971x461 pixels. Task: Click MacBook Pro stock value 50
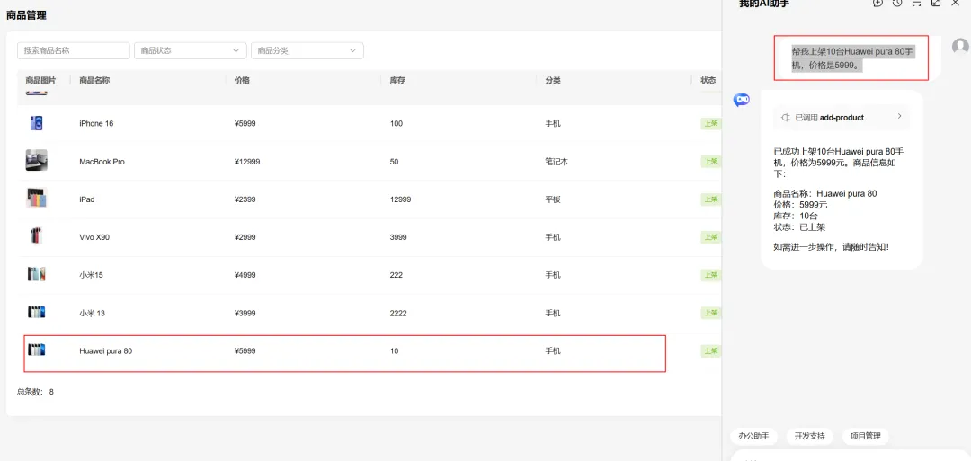[x=395, y=162]
